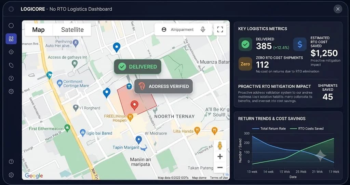Toggle the RTO Costs Saved legend entry
This screenshot has width=350, height=185.
(307, 128)
